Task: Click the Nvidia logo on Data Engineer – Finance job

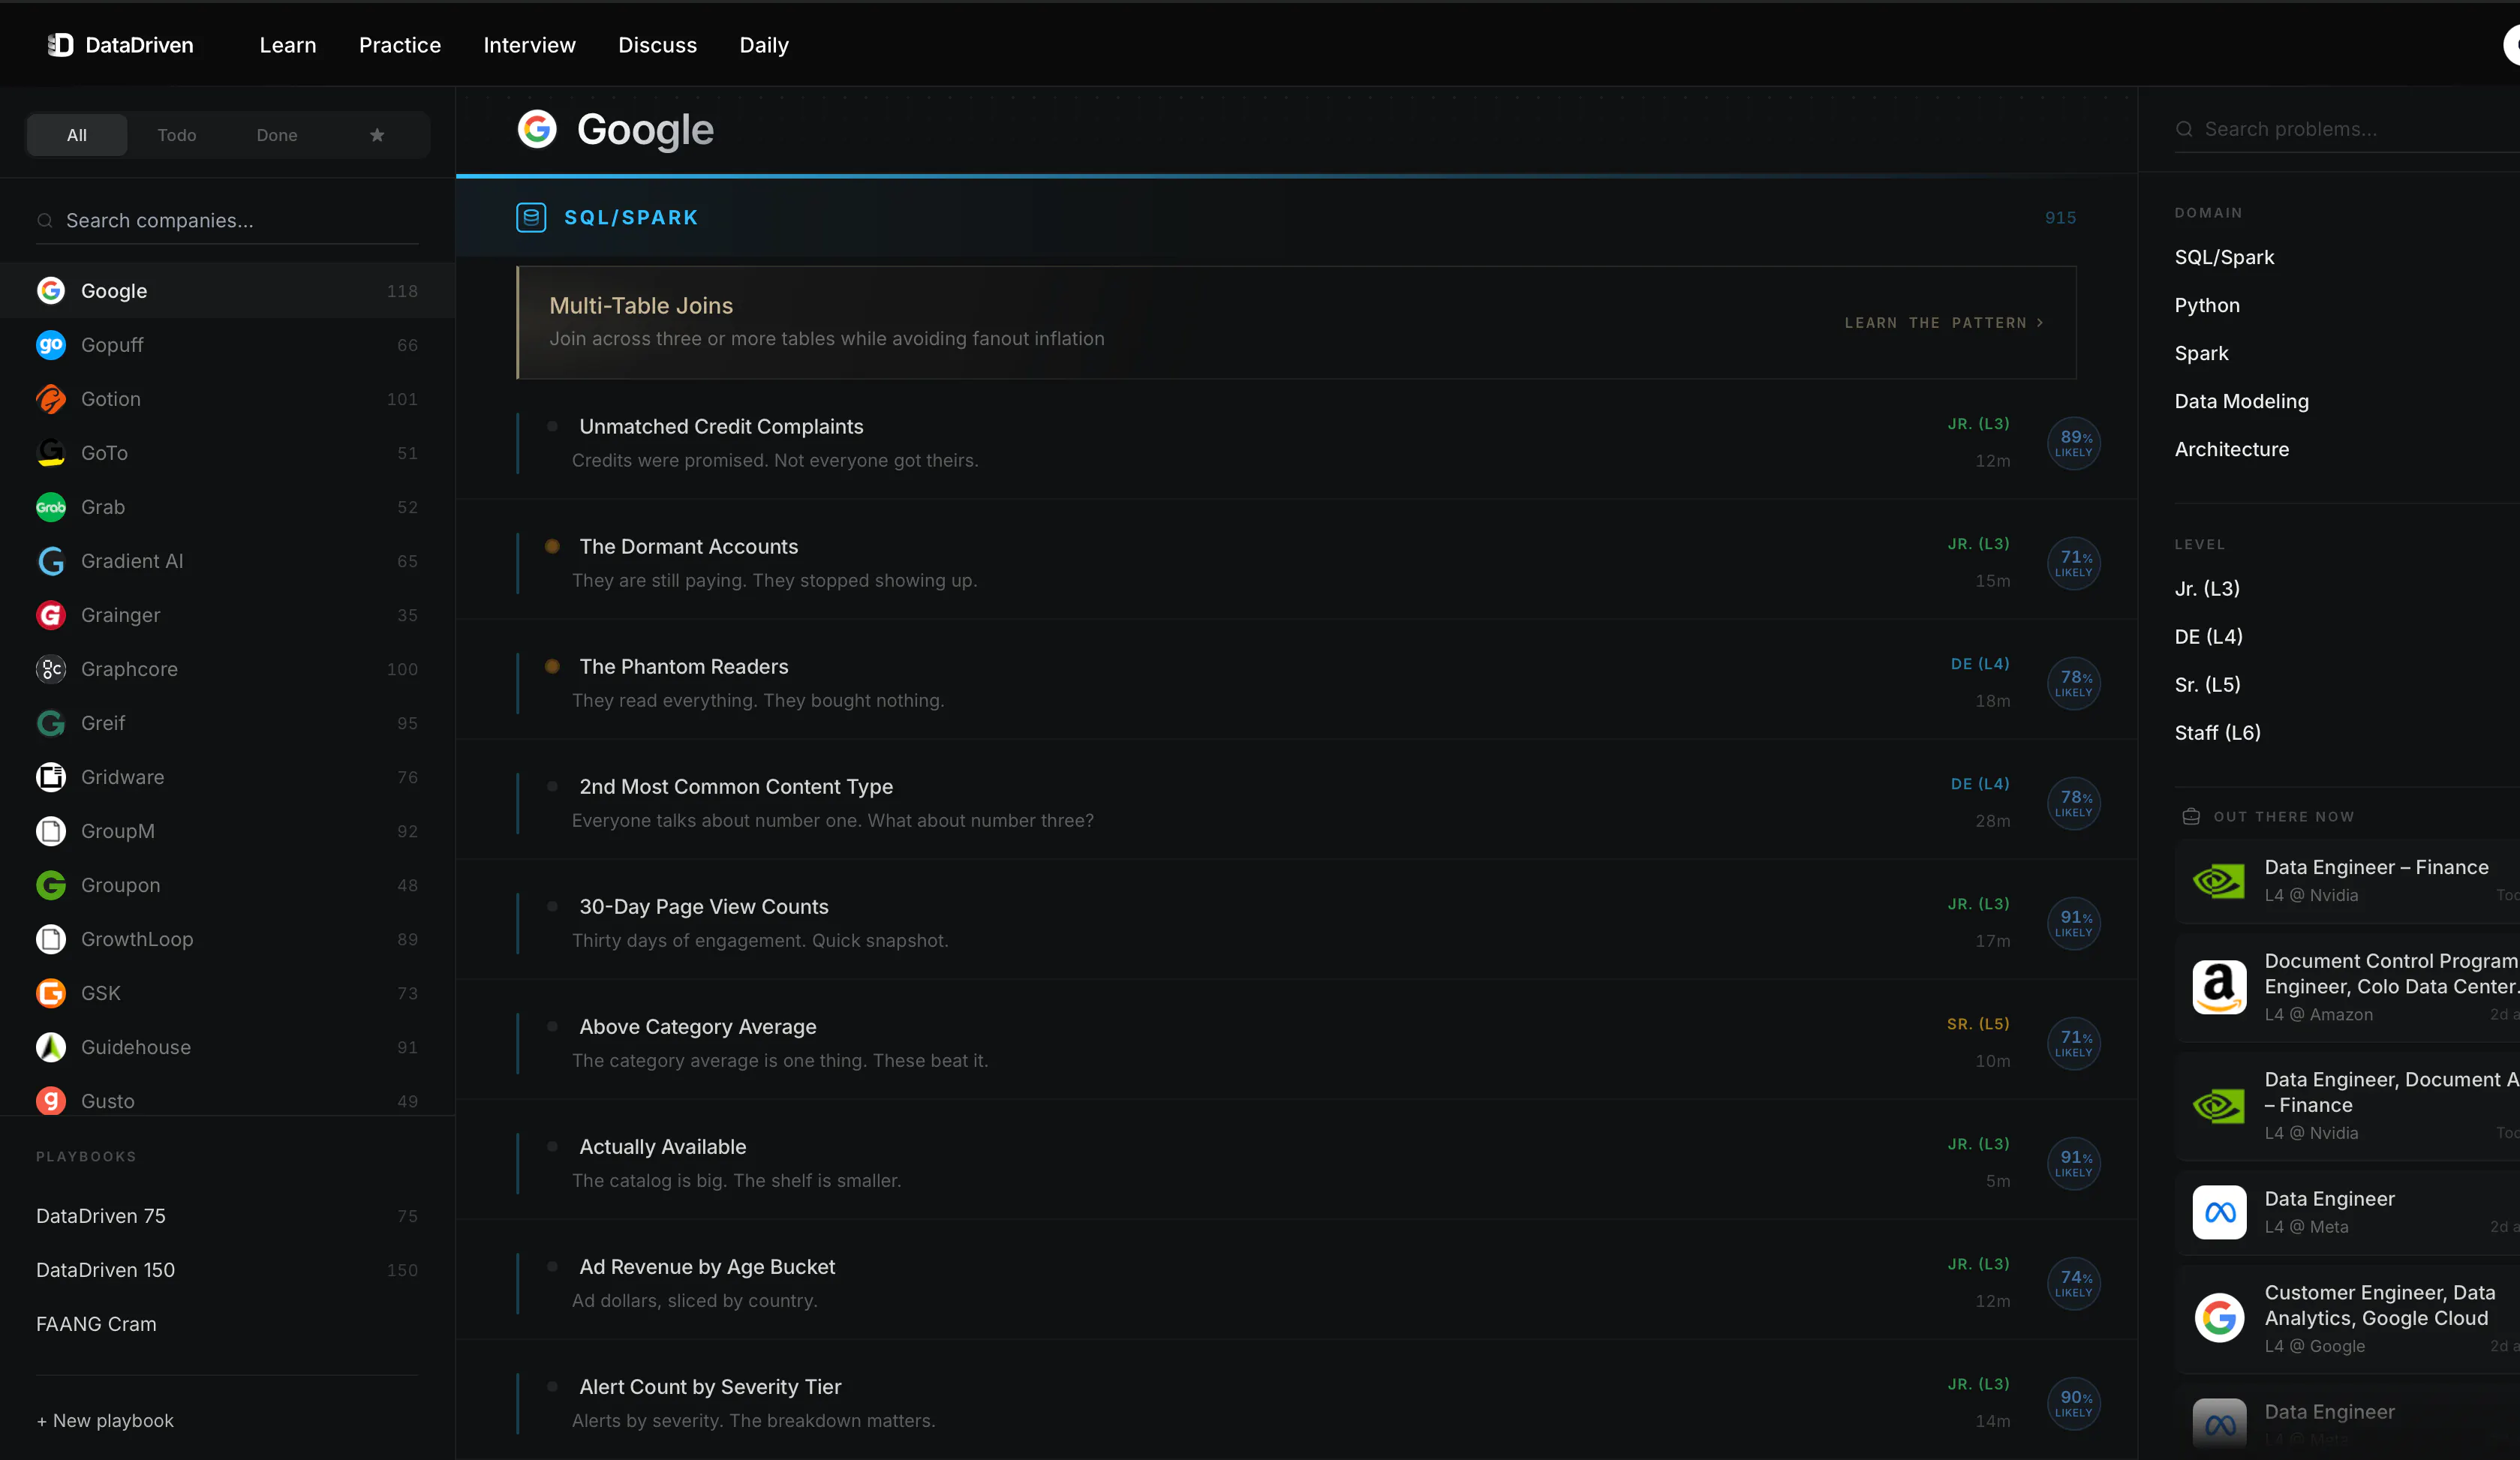Action: tap(2219, 881)
